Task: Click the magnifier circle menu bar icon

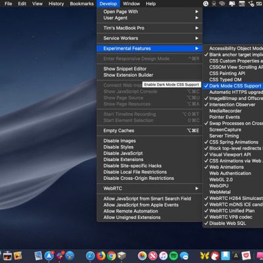Action: 206,4
